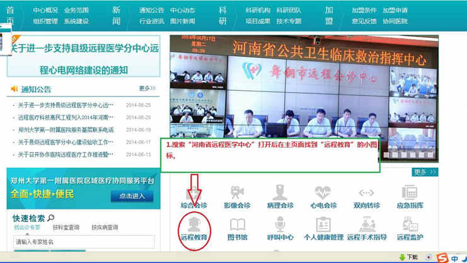Open the 个人健康管理 ID card icon
This screenshot has height=263, width=467.
323,225
